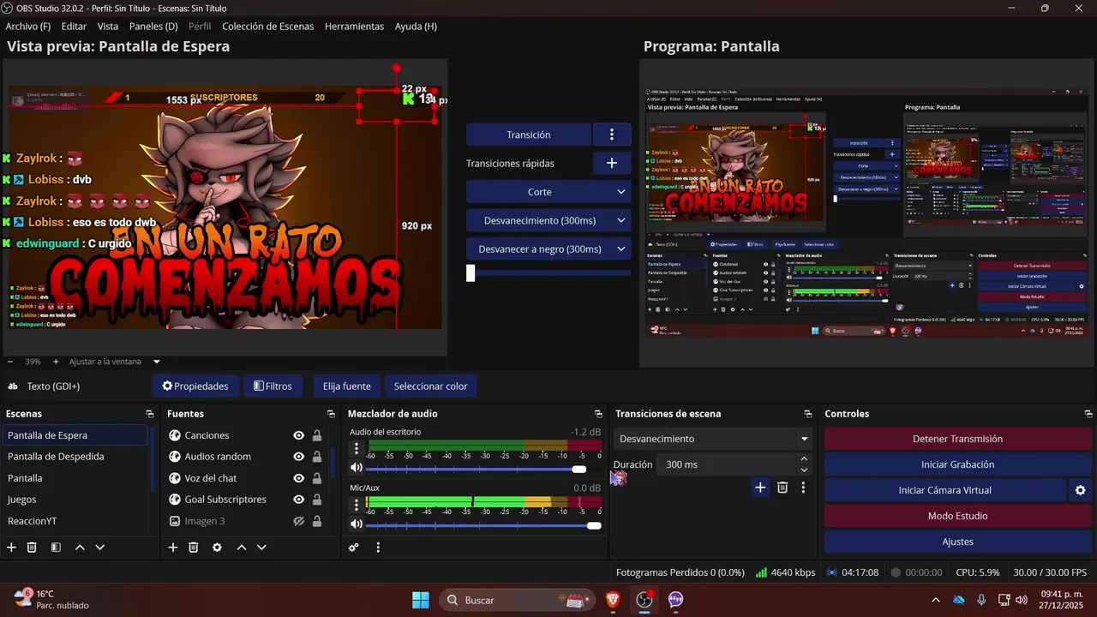
Task: Undock the Controles panel
Action: [1088, 414]
